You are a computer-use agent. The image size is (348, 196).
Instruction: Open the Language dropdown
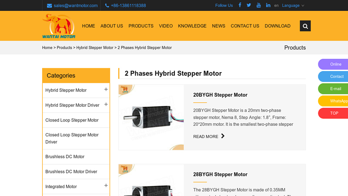293,6
